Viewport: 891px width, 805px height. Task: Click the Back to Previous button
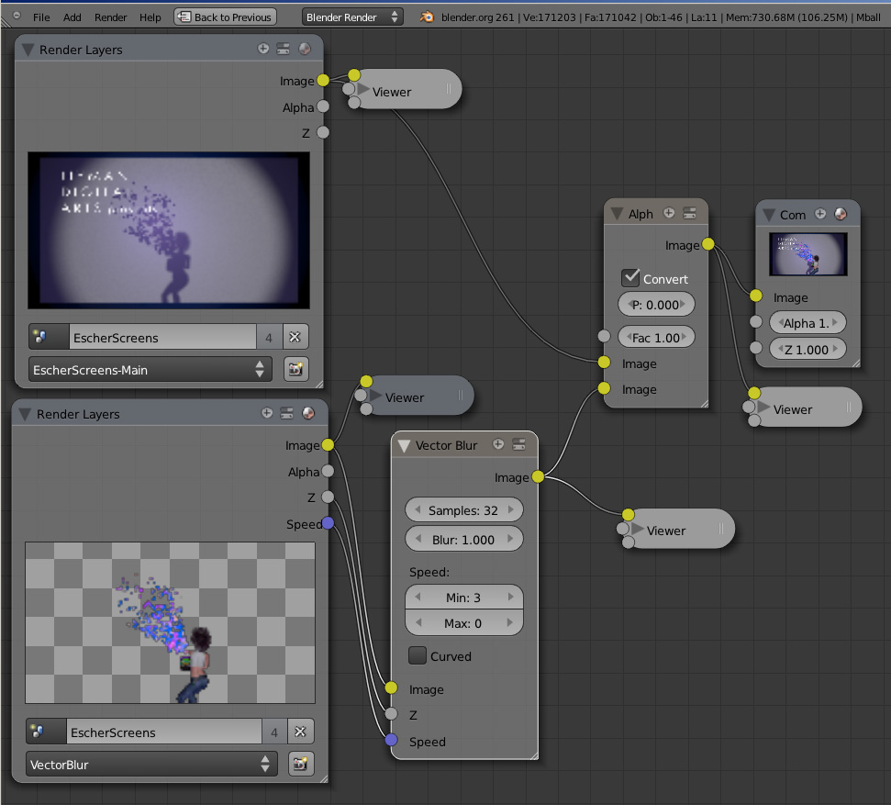[x=225, y=17]
